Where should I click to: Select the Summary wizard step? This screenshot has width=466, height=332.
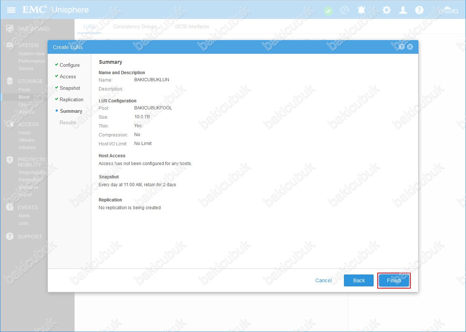(71, 111)
